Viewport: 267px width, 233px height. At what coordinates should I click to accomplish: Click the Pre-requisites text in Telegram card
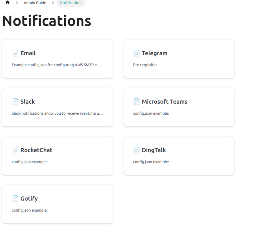click(145, 65)
